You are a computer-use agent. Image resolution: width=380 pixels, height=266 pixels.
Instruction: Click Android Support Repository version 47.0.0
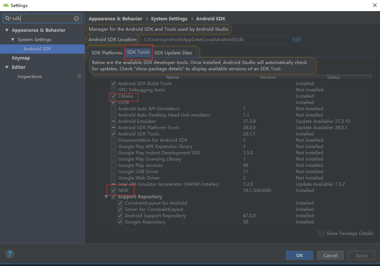click(x=249, y=216)
